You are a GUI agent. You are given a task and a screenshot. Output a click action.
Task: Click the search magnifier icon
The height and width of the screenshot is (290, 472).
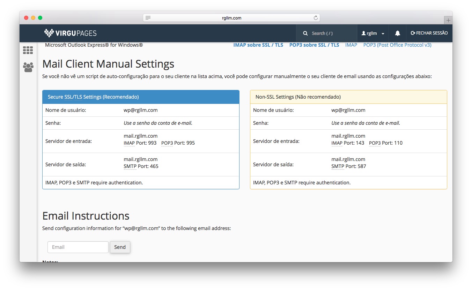pos(305,33)
